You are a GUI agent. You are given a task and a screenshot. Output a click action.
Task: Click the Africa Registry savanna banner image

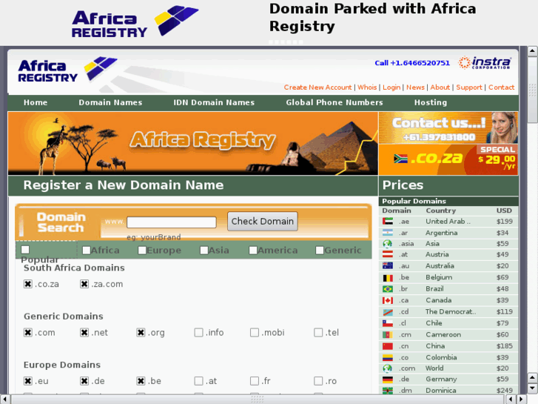(x=193, y=143)
